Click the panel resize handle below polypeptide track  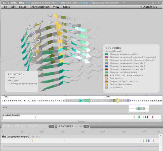pyautogui.click(x=81, y=121)
